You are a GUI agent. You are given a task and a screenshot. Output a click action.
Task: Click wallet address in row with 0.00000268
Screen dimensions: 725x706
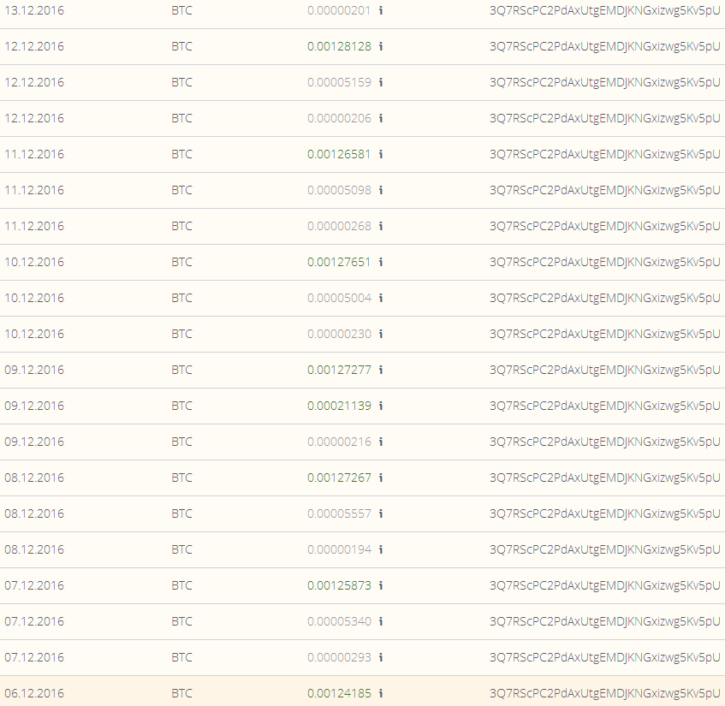[605, 226]
